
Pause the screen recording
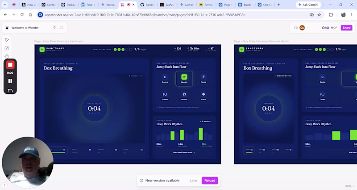click(x=10, y=81)
